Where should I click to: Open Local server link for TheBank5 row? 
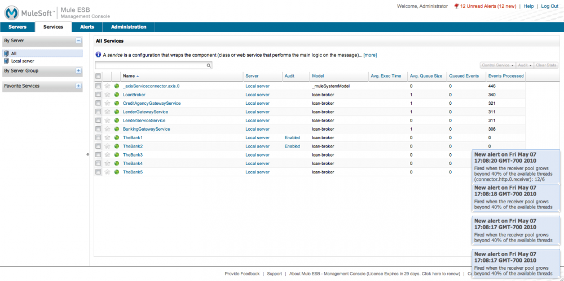pos(258,172)
